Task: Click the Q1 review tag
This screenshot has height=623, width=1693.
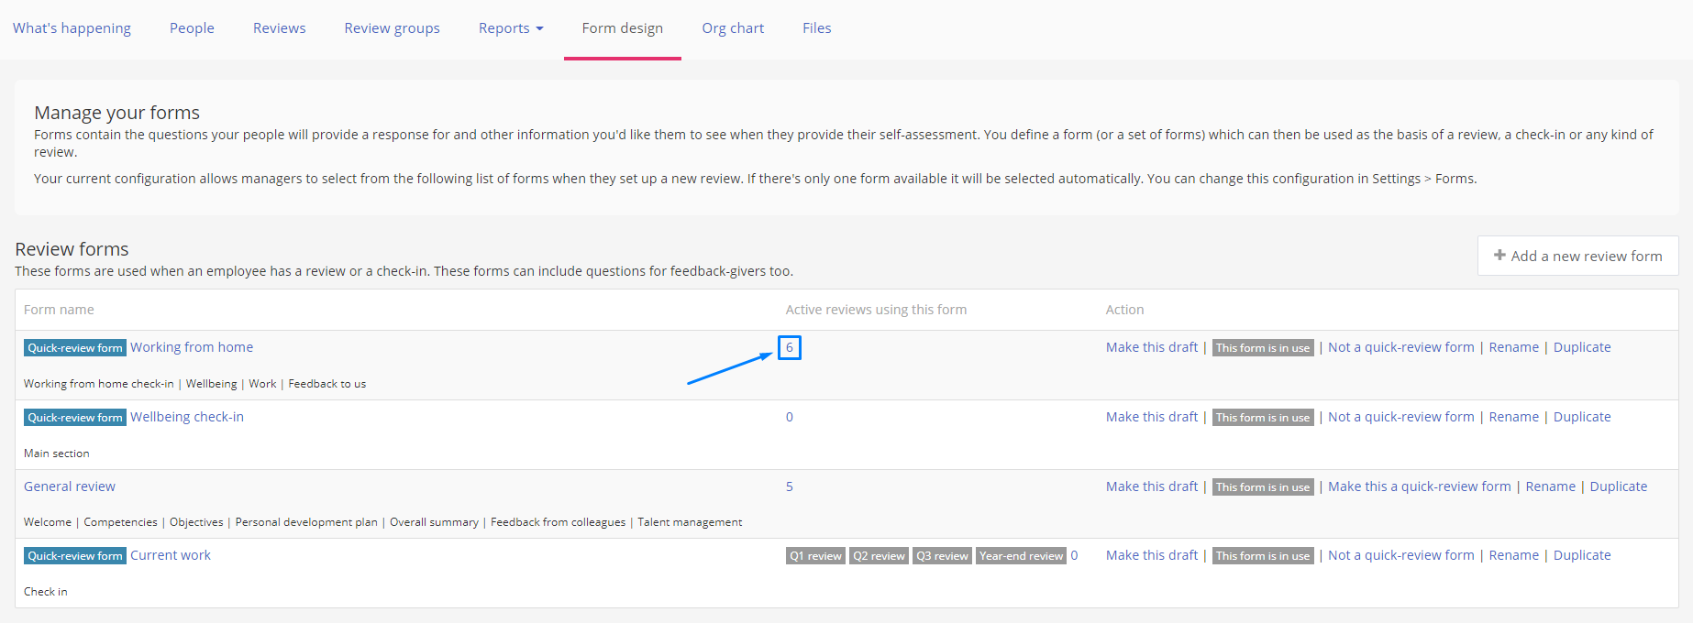Action: [x=815, y=556]
